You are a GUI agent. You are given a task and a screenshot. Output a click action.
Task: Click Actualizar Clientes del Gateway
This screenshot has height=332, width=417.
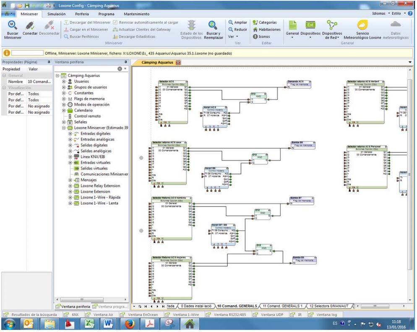(x=141, y=29)
